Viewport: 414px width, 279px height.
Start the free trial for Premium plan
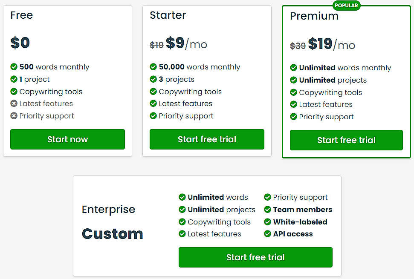(346, 140)
